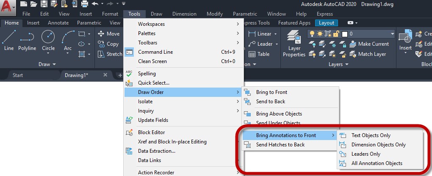Viewport: 432px width, 176px height.
Task: Open Layer Properties manager
Action: 294,43
